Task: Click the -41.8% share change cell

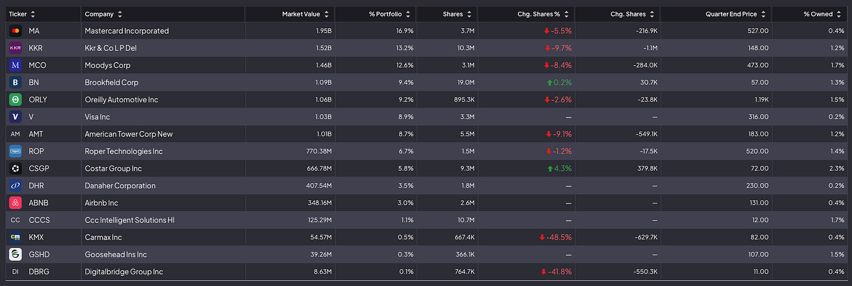Action: click(556, 272)
